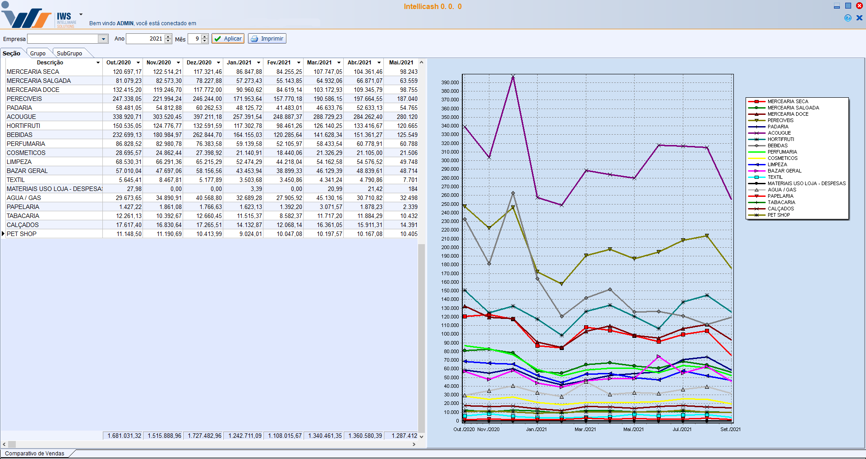Viewport: 866px width, 459px height.
Task: Open the Descrição column filter arrow
Action: coord(98,63)
